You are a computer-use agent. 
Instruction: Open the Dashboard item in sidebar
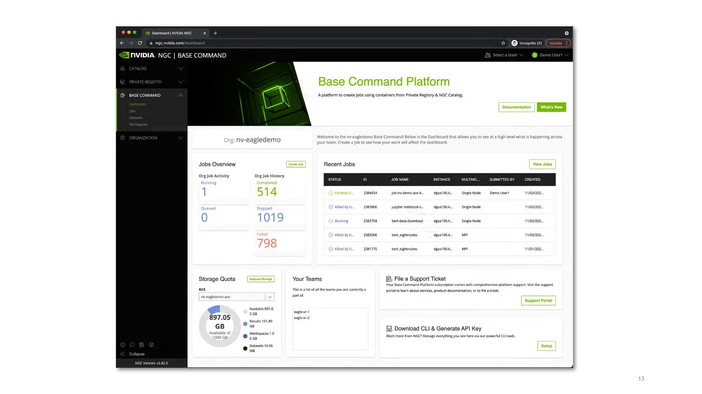(137, 104)
